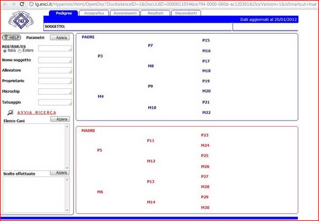
Task: Click the magnifier icon beside Avvia Ricerca
Action: pos(10,112)
